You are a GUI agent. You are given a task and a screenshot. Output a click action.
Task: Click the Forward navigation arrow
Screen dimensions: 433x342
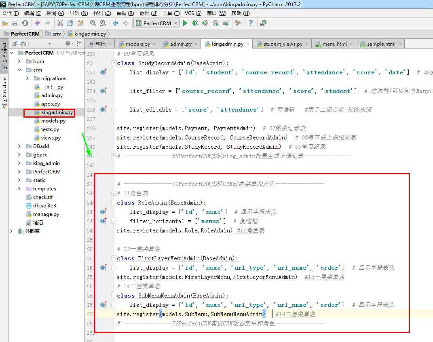126,23
